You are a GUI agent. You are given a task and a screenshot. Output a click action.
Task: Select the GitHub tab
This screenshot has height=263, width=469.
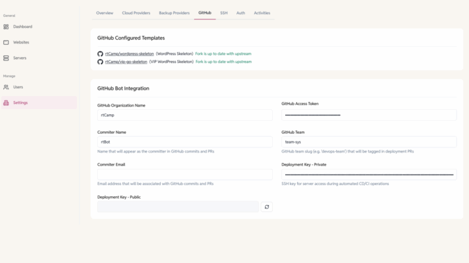(205, 13)
